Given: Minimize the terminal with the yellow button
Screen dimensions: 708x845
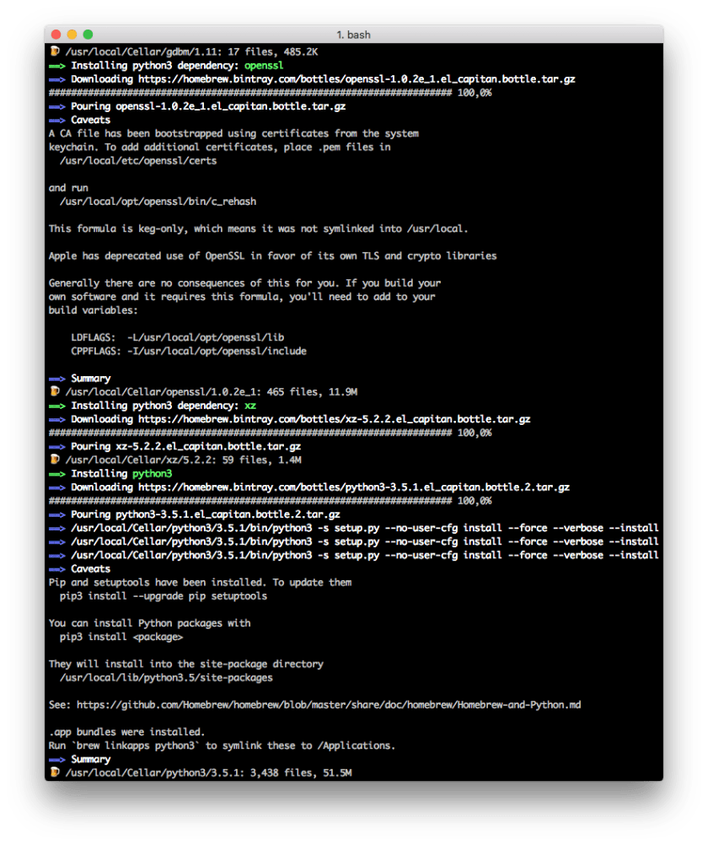Looking at the screenshot, I should [x=72, y=35].
